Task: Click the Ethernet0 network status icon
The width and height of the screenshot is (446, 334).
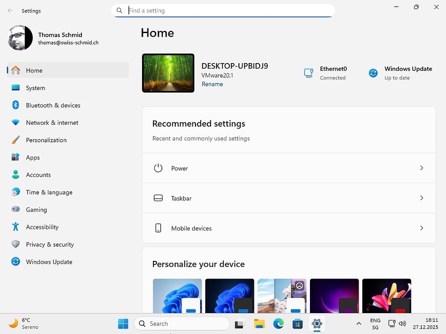Action: (309, 73)
